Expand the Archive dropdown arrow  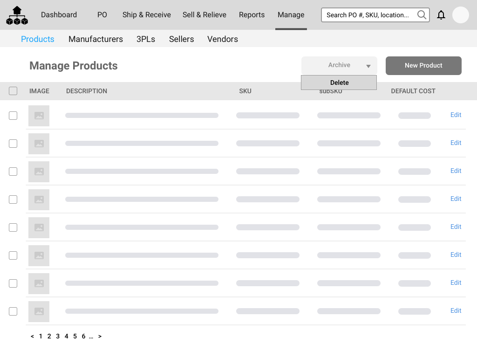click(x=368, y=66)
